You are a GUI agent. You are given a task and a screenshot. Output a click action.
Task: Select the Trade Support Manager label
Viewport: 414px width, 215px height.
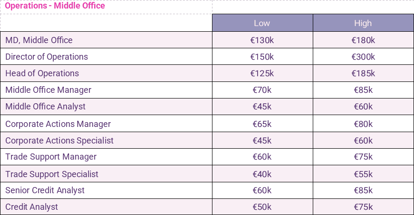[x=51, y=157]
